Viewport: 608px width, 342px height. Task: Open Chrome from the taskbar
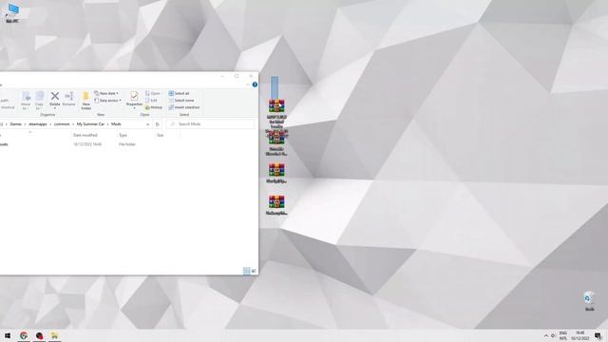(24, 335)
